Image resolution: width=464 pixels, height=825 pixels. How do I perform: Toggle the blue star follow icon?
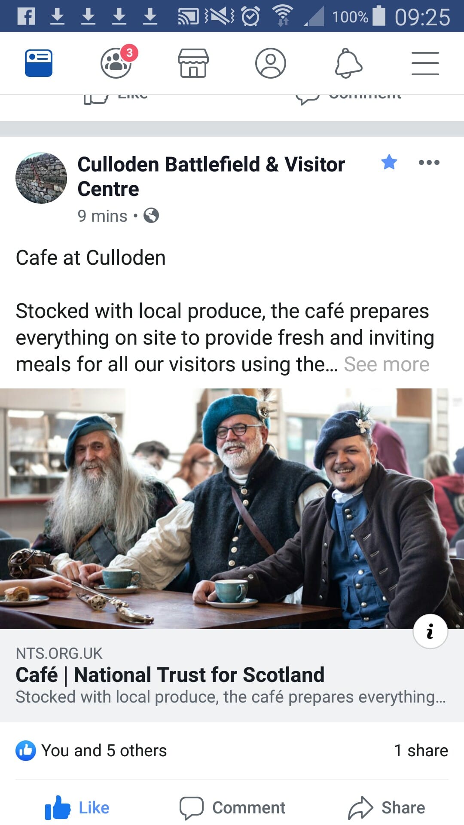389,162
